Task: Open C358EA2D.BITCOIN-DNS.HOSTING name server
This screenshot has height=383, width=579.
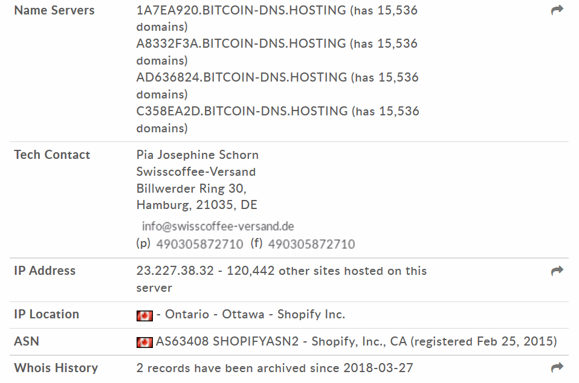Action: [242, 111]
